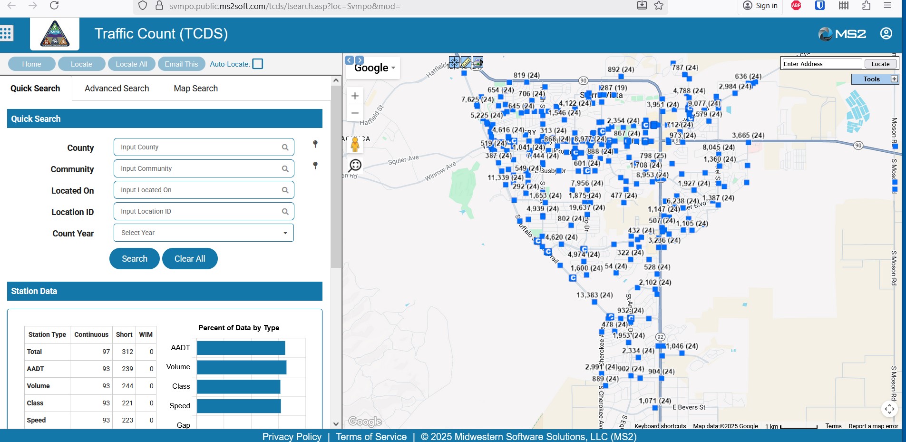Image resolution: width=906 pixels, height=442 pixels.
Task: Click the map measure ruler tool
Action: click(x=466, y=62)
